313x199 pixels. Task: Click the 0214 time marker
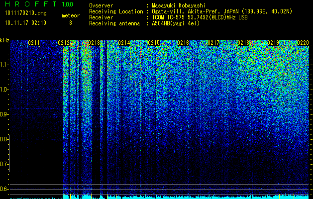(x=124, y=43)
